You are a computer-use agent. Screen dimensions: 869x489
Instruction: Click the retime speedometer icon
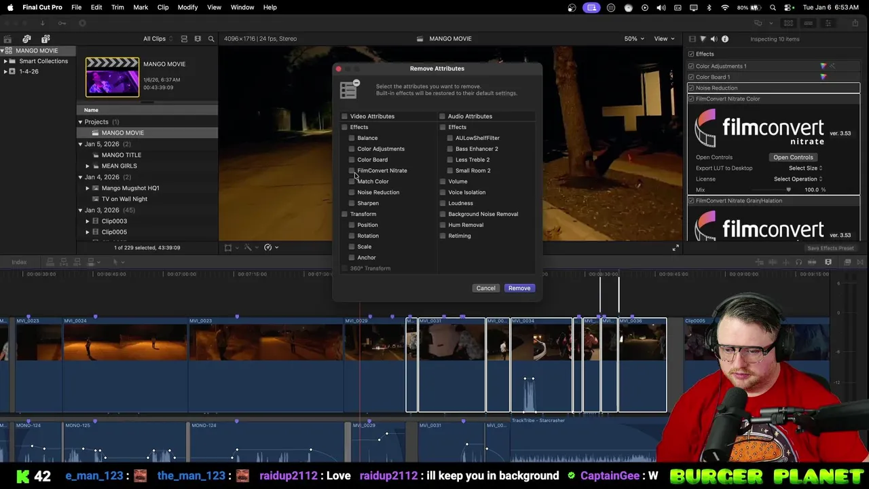coord(268,247)
